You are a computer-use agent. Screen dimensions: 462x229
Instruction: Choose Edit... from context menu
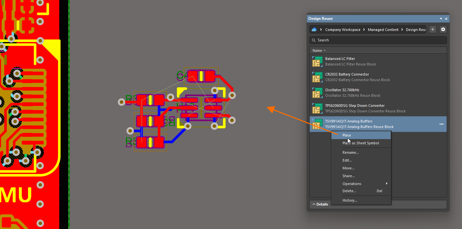point(361,160)
